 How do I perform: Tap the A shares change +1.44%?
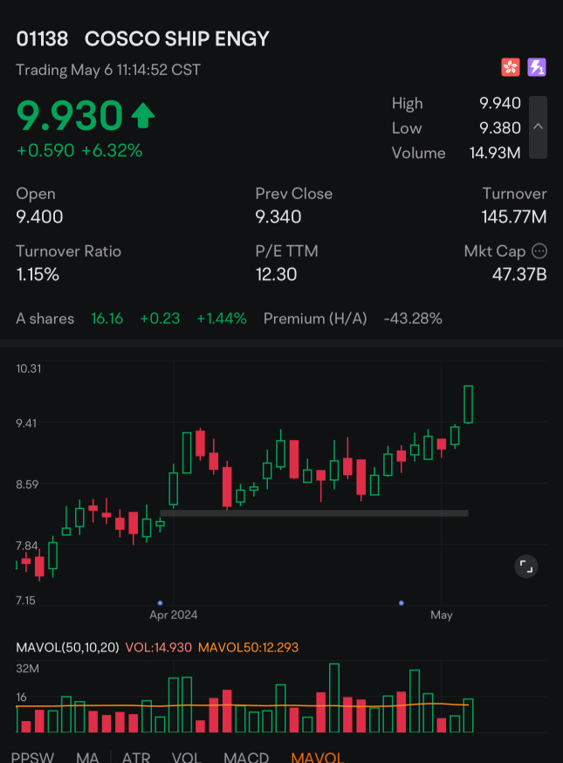click(x=222, y=319)
